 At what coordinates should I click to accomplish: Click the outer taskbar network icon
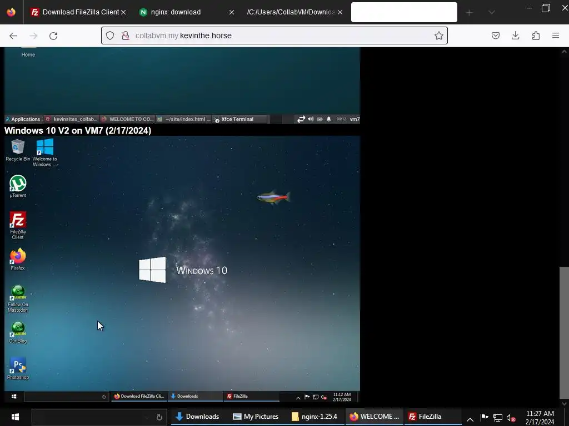498,418
